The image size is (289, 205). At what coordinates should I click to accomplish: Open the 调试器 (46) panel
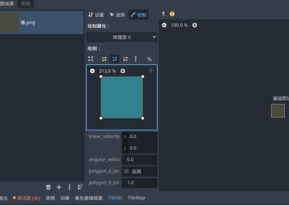pyautogui.click(x=26, y=198)
